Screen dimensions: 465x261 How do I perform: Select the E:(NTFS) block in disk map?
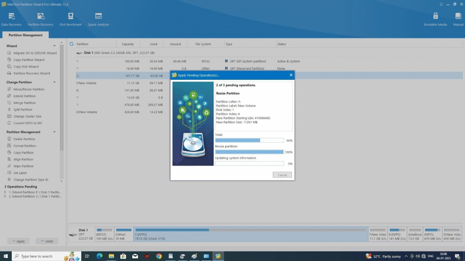tap(397, 234)
